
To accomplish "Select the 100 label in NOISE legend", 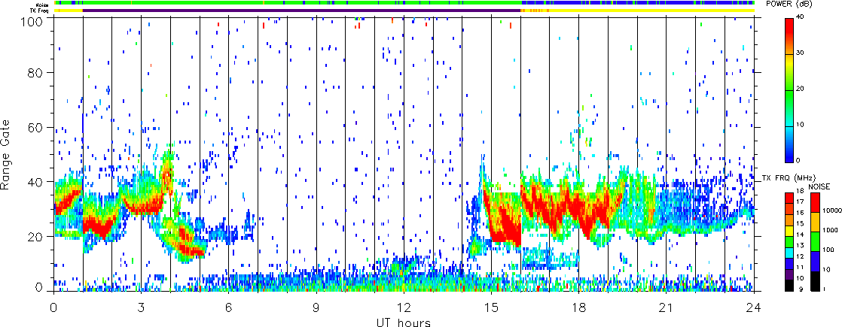I will (828, 250).
